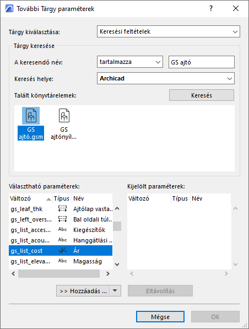The height and width of the screenshot is (329, 249).
Task: Click Név header in Kijelölt paraméterek list
Action: pyautogui.click(x=210, y=198)
